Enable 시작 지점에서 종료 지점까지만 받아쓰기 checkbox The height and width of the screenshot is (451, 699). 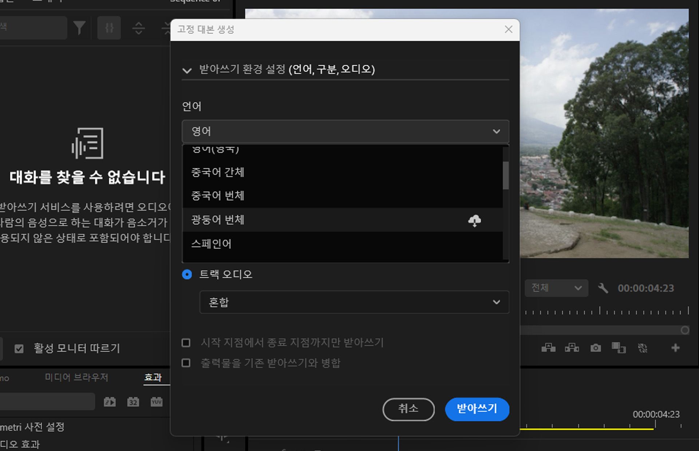tap(186, 342)
